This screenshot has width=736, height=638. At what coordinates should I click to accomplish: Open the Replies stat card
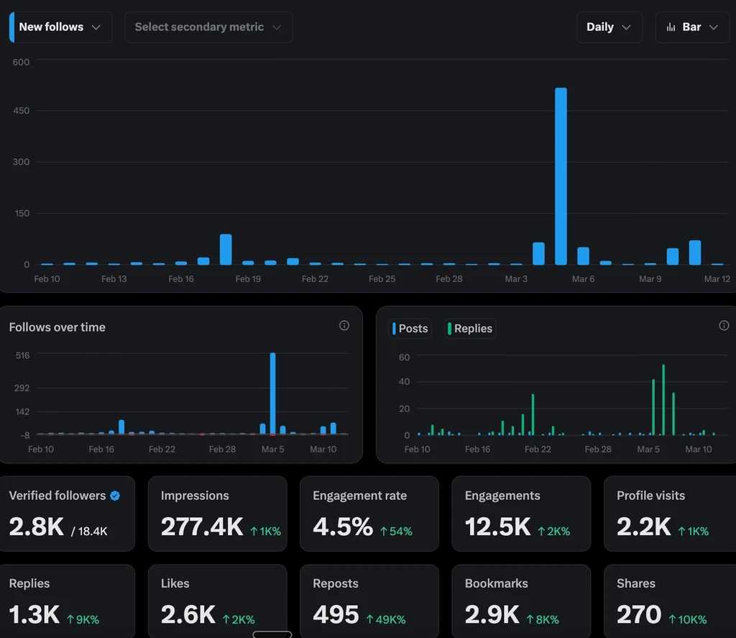point(67,601)
